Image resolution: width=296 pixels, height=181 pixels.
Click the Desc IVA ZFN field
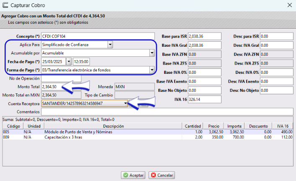[x=277, y=54]
